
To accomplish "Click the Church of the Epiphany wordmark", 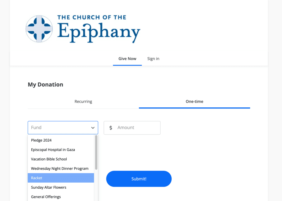I will (99, 29).
